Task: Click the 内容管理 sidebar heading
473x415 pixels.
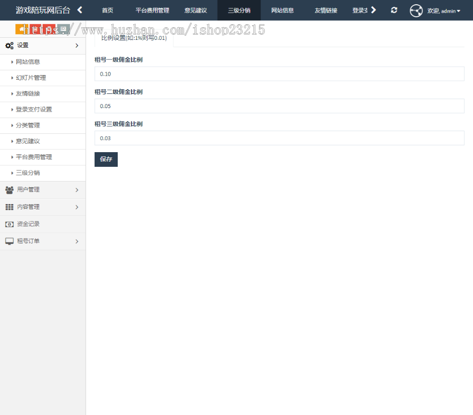Action: 43,207
